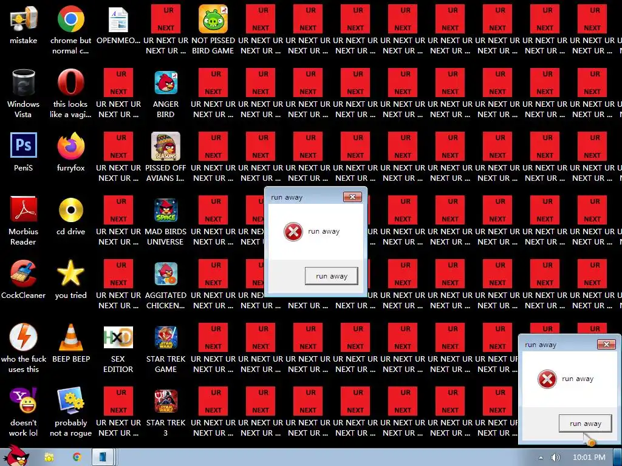The image size is (622, 466).
Task: Click the Chrome icon on the taskbar
Action: pyautogui.click(x=77, y=458)
